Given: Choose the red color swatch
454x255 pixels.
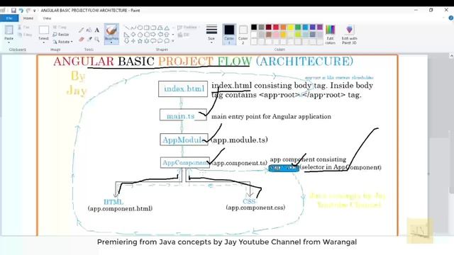Looking at the screenshot, I should click(x=276, y=27).
